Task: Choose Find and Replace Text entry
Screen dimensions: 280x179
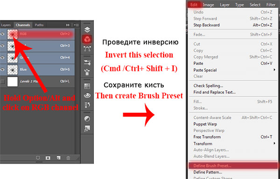Action: 233,92
